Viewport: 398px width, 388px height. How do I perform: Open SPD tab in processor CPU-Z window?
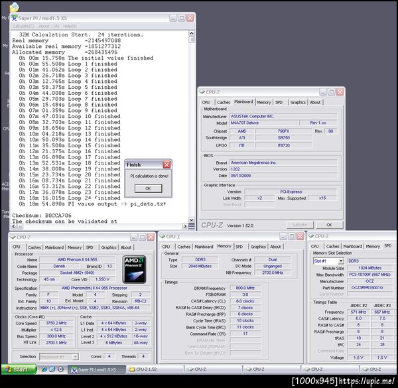(90, 247)
